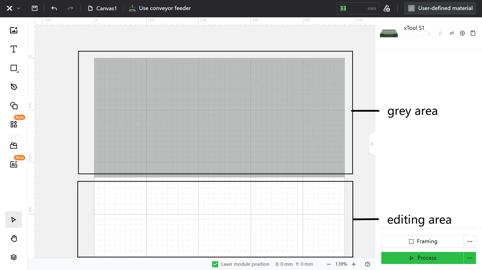482x270 pixels.
Task: Uncheck the Laser module position checkbox
Action: pos(215,264)
